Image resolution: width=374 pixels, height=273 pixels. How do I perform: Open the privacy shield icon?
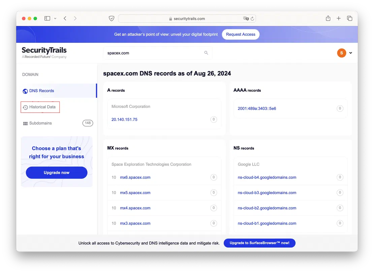(112, 19)
